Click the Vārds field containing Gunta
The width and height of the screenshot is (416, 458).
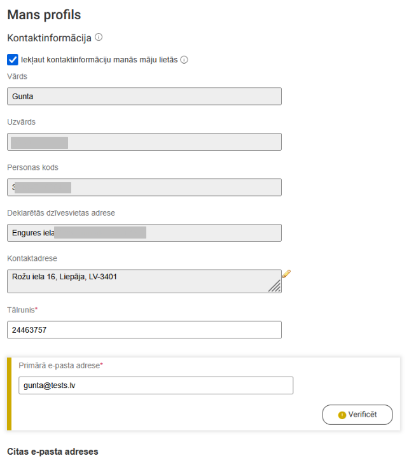click(144, 96)
